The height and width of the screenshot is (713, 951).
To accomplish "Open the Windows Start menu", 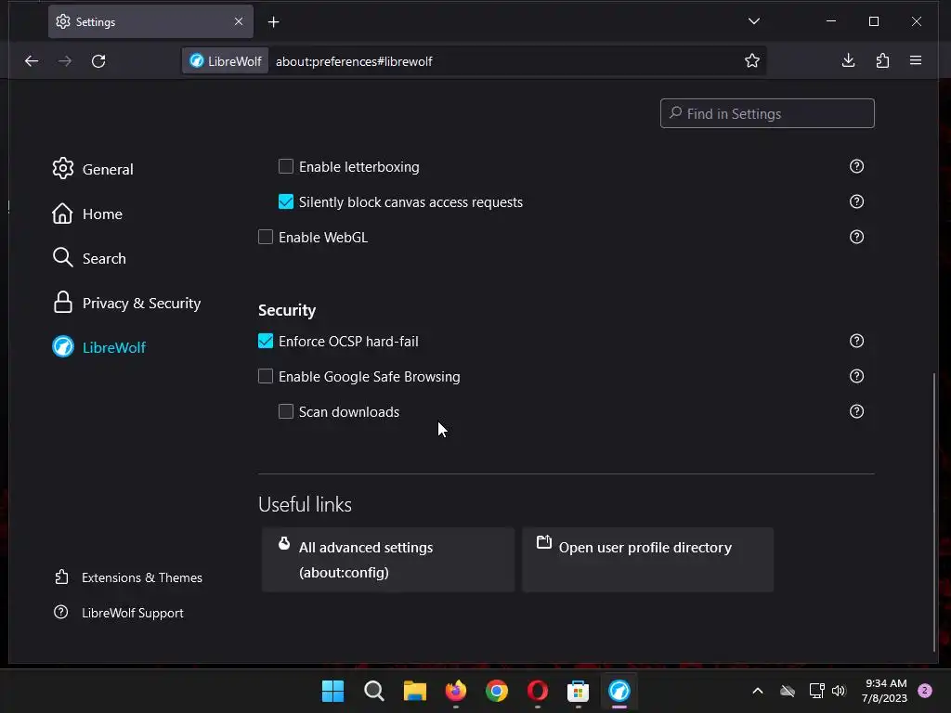I will pos(332,691).
